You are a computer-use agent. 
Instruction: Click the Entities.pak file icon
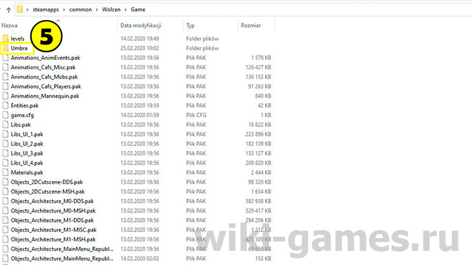5,106
